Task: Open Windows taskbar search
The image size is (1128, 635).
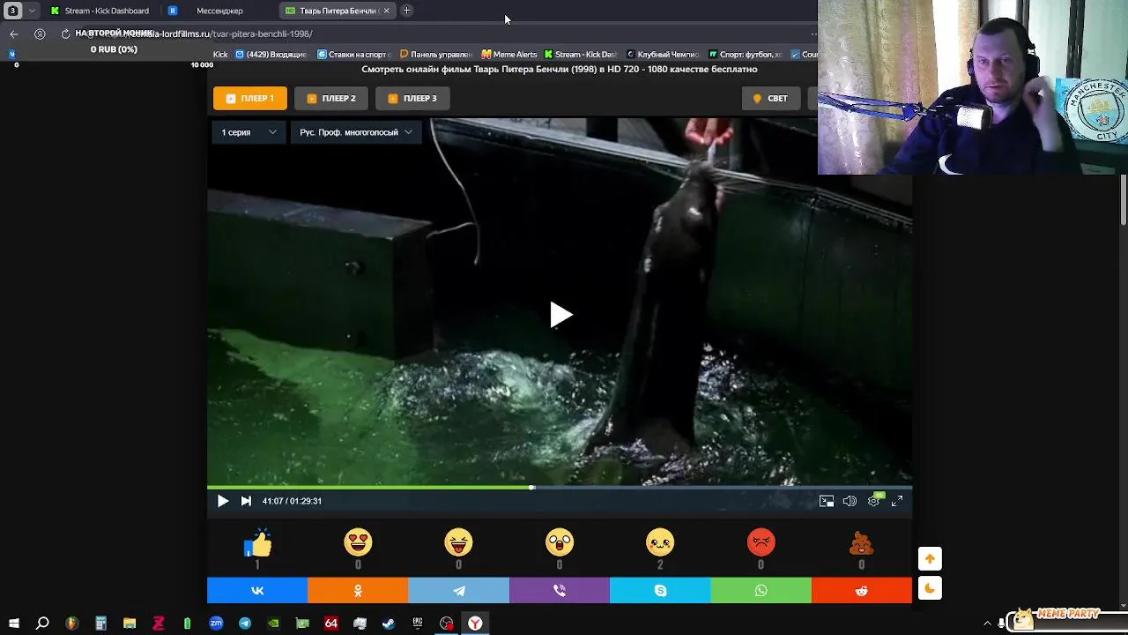Action: (42, 624)
